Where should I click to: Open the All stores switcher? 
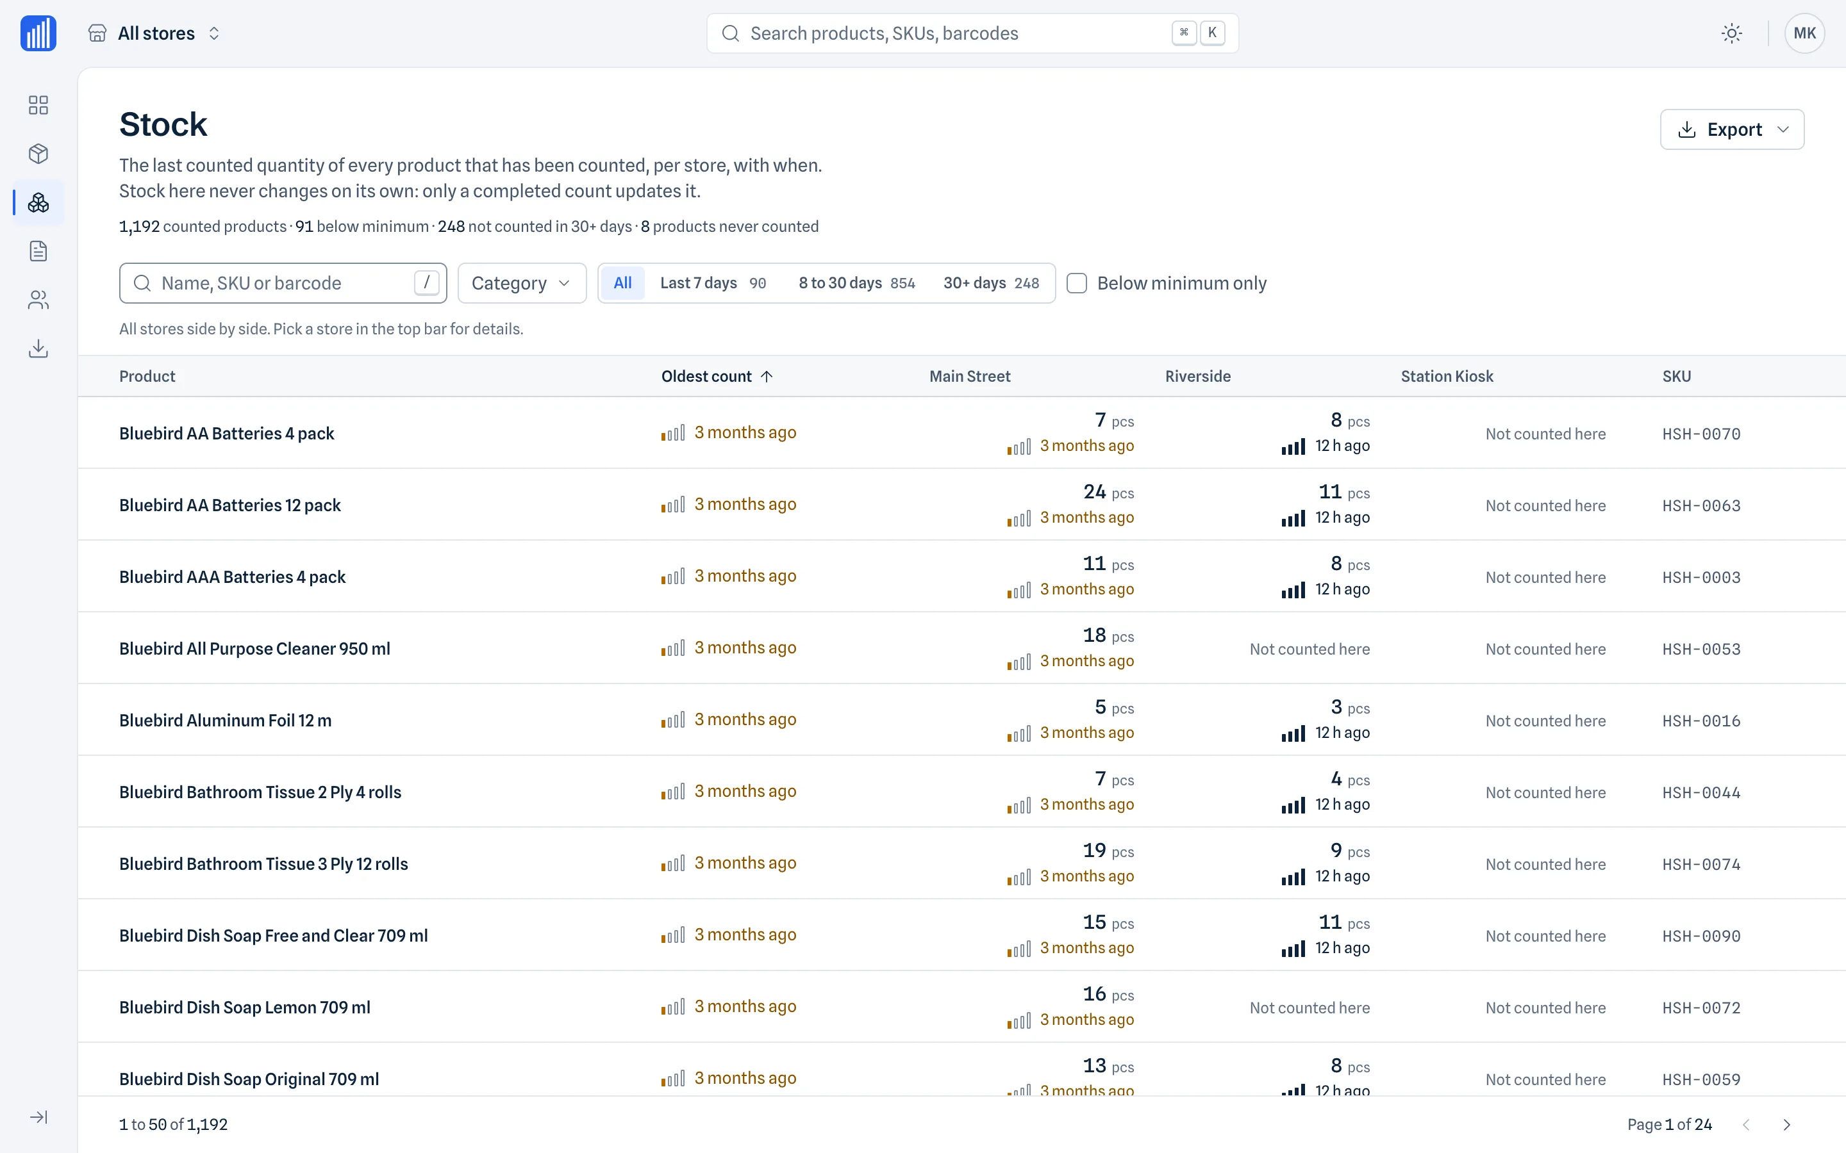pos(155,33)
